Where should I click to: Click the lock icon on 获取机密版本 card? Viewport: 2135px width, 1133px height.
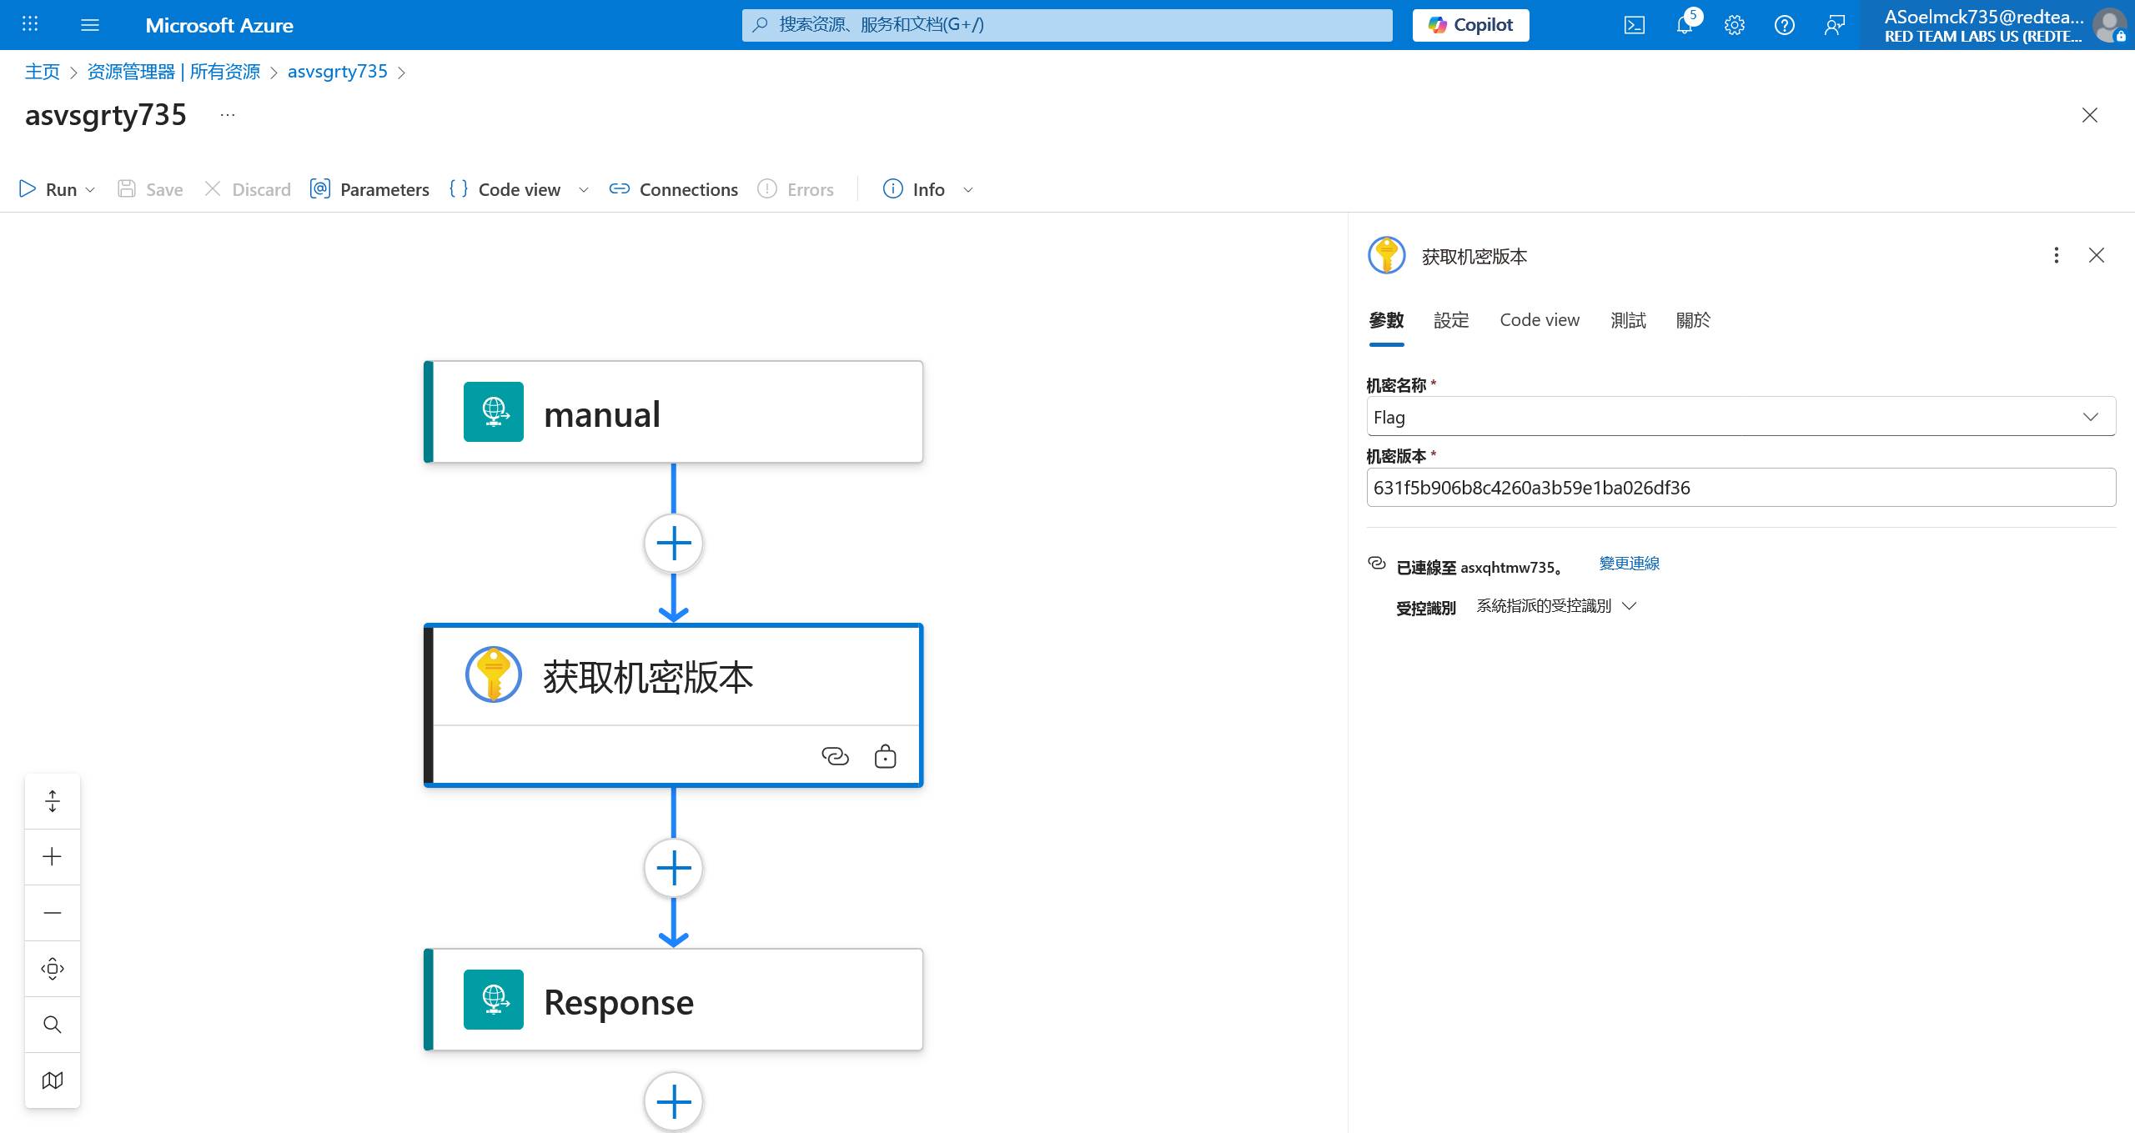(885, 756)
